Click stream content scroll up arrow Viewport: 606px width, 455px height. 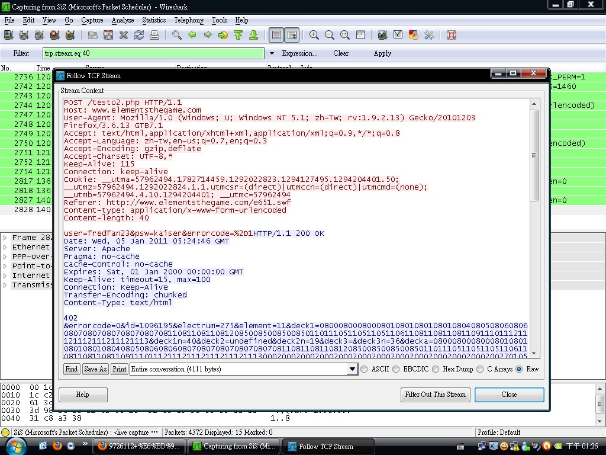[x=534, y=104]
